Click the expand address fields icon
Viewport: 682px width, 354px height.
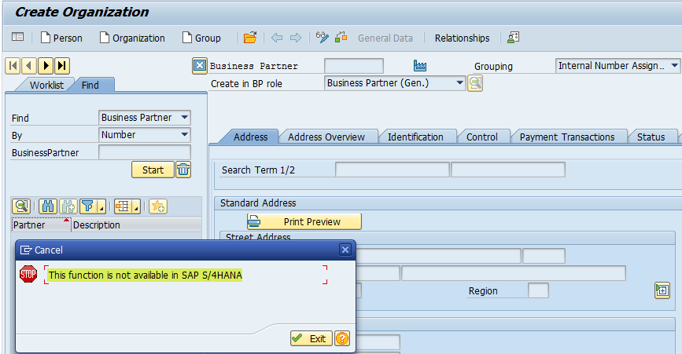(662, 290)
